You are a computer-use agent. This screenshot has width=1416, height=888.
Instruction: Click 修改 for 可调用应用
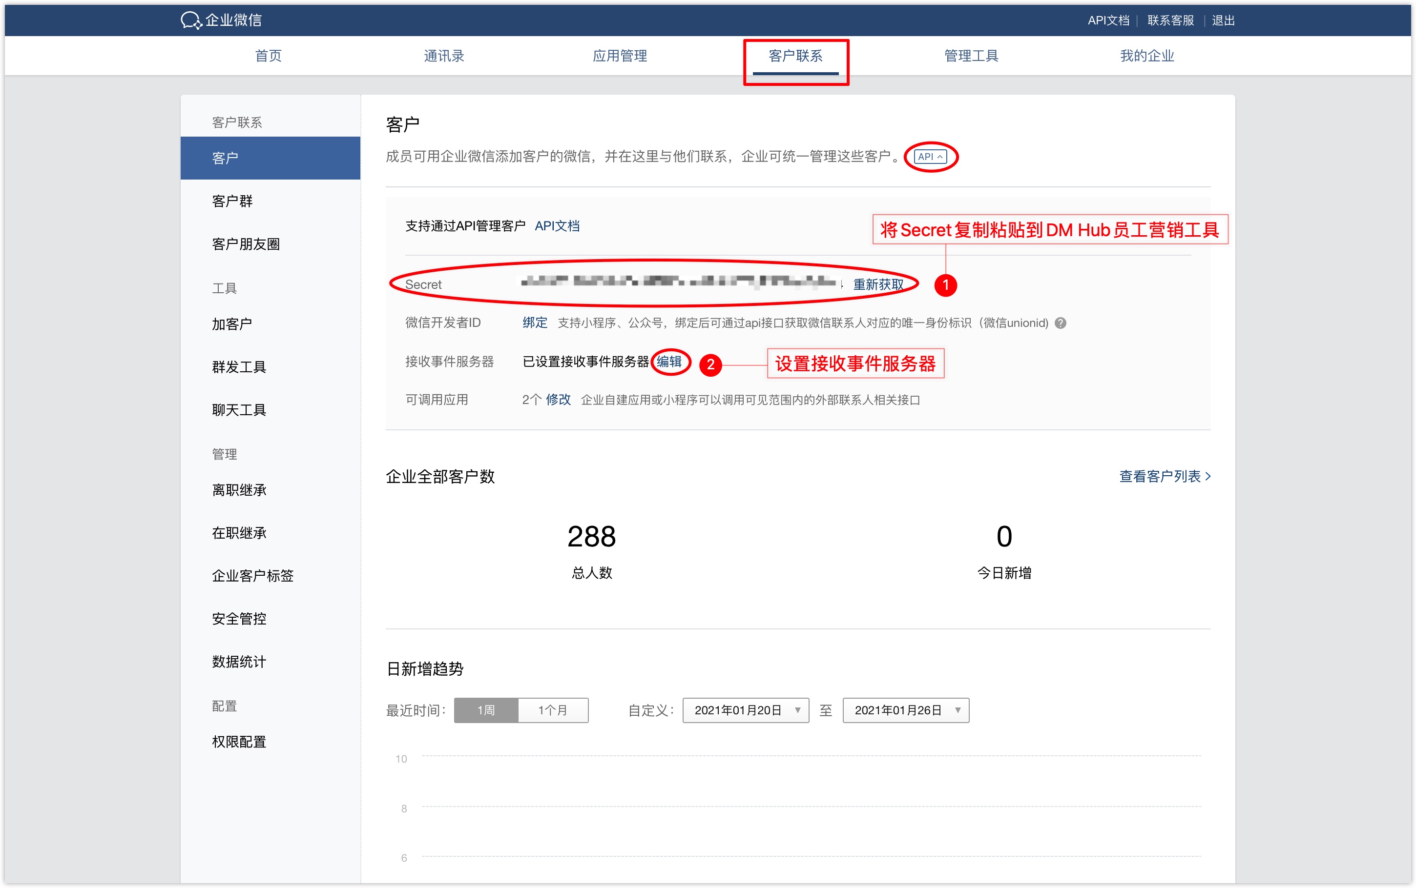tap(558, 400)
